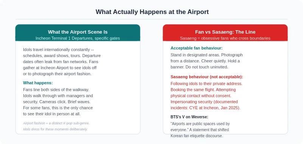This screenshot has height=144, width=303.
Task: Click the 'What happens:' teal heading
Action: (38, 83)
